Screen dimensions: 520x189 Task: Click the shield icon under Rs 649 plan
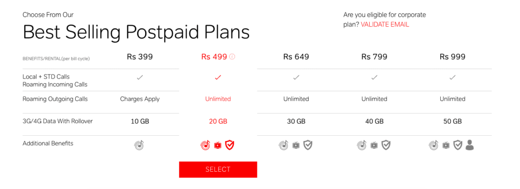click(308, 145)
